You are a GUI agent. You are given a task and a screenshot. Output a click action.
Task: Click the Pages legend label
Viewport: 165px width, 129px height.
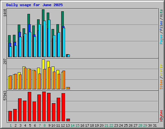pyautogui.click(x=161, y=39)
